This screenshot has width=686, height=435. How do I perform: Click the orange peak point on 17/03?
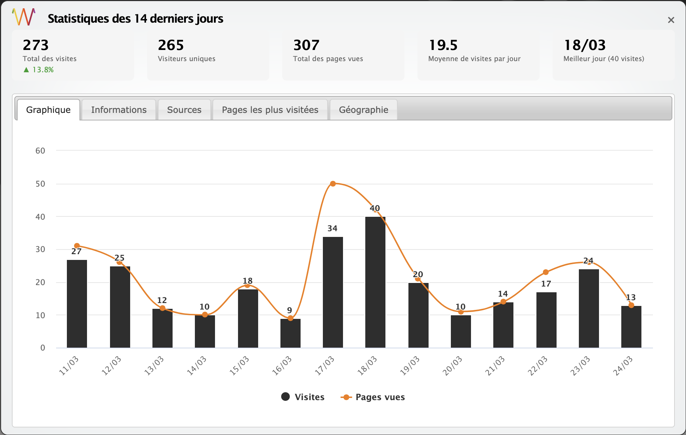point(333,184)
